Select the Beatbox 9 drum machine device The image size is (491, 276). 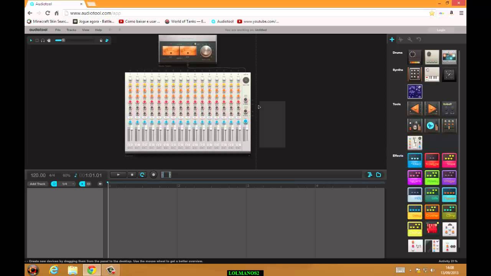432,57
